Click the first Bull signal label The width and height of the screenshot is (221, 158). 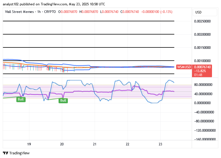21,99
